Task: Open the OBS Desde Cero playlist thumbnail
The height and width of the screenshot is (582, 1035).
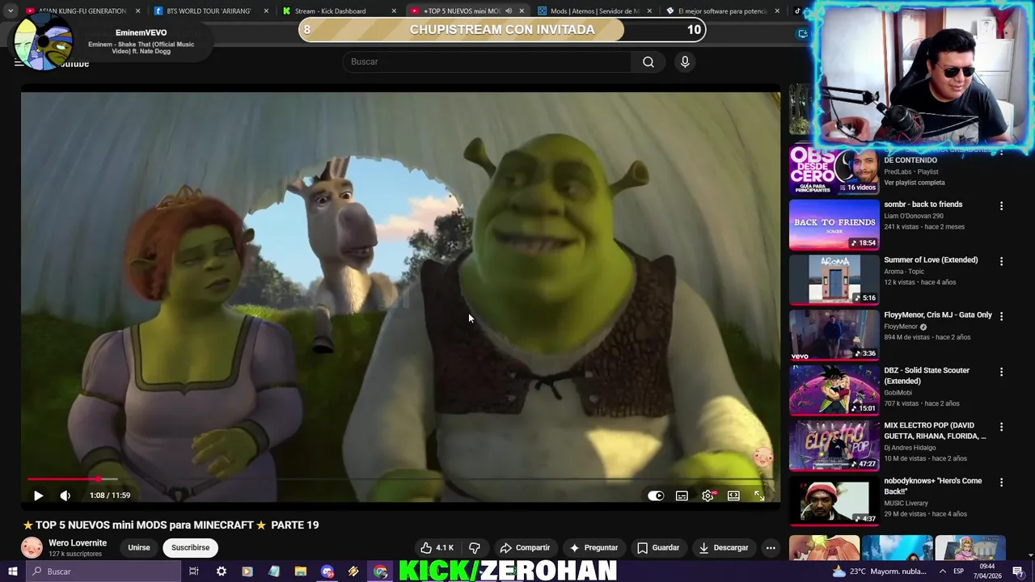Action: tap(834, 171)
